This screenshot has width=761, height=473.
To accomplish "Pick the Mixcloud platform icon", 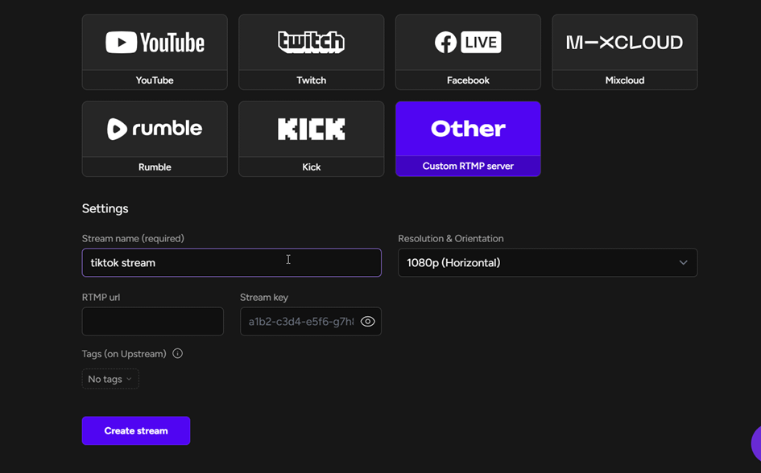I will pyautogui.click(x=624, y=42).
